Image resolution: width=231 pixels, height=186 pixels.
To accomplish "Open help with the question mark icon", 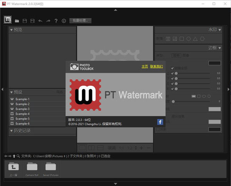I will [x=56, y=20].
